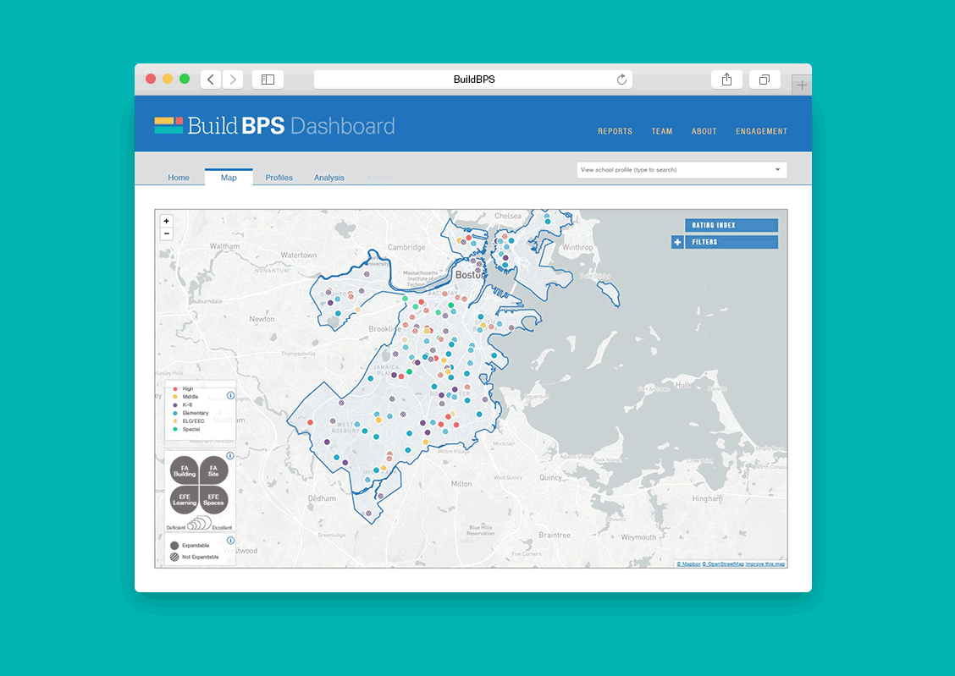Viewport: 955px width, 676px height.
Task: Select the EFE Spaces quadrant
Action: 214,499
